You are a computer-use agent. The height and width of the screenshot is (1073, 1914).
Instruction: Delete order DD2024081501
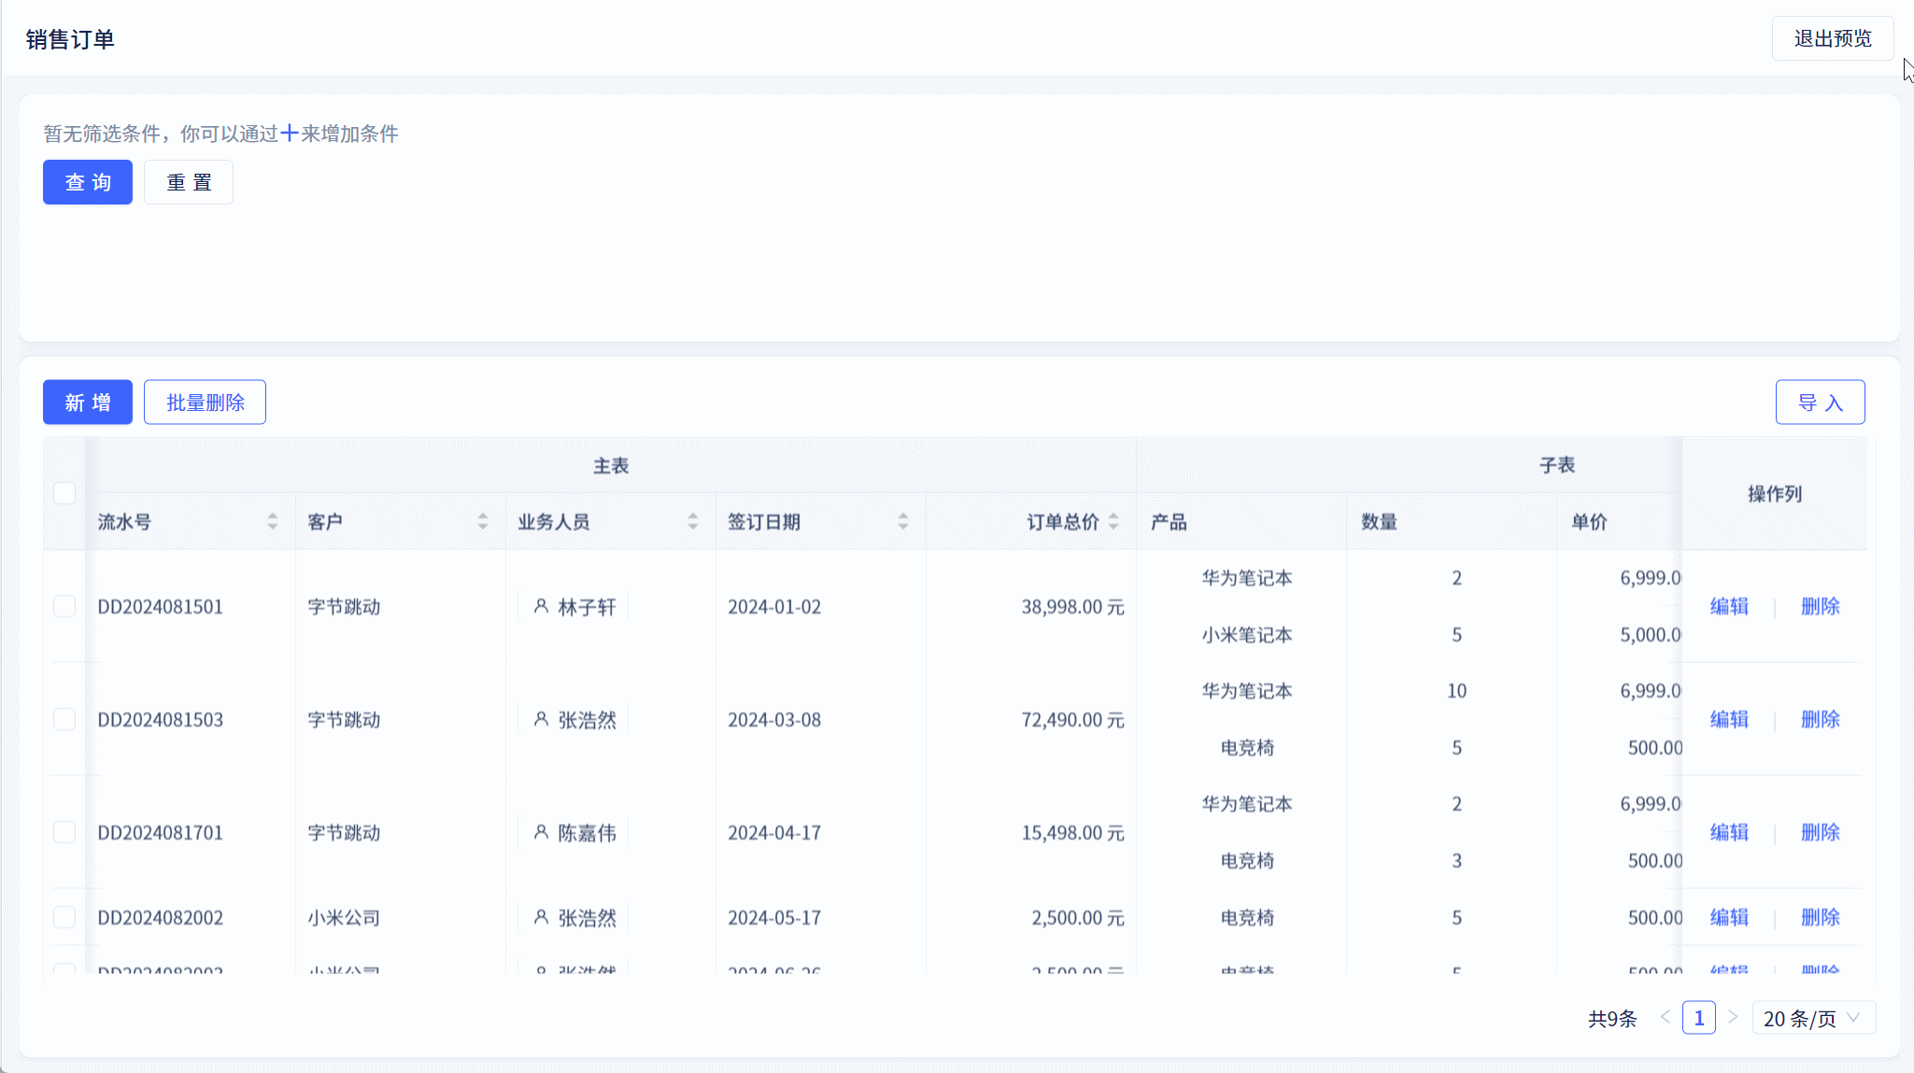1820,606
